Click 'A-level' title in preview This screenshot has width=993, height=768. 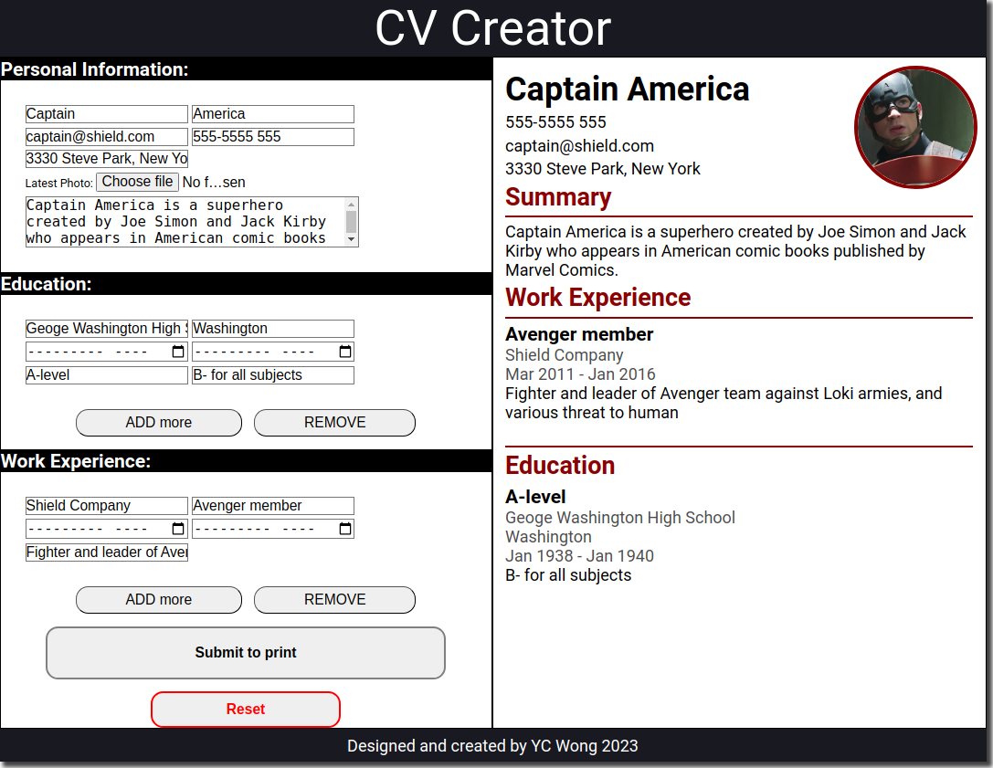coord(535,497)
